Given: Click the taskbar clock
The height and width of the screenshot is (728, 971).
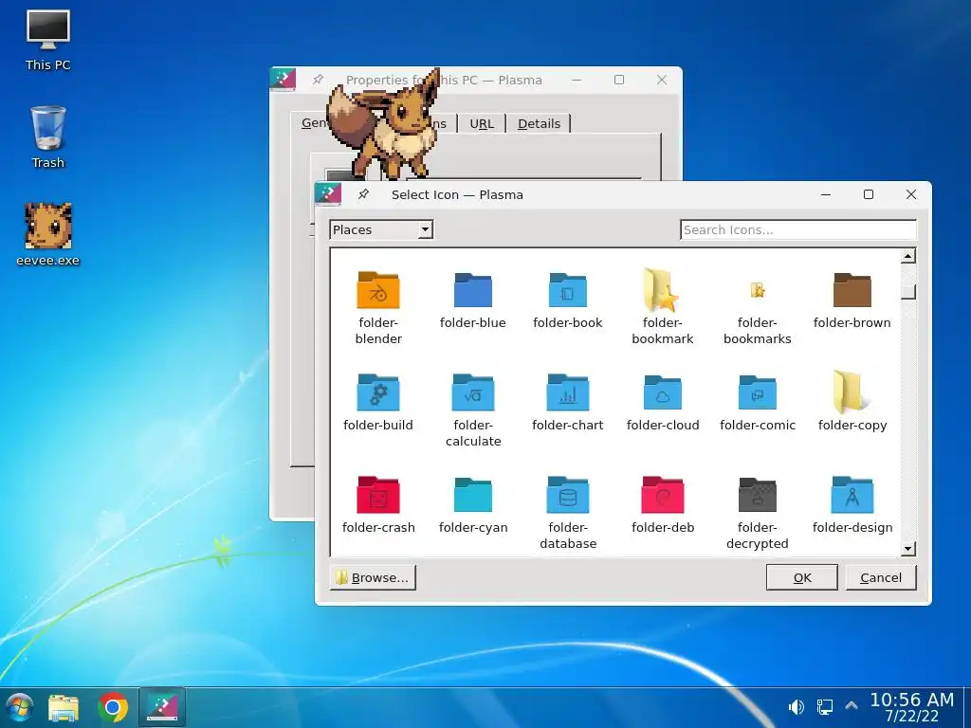Looking at the screenshot, I should click(x=911, y=707).
